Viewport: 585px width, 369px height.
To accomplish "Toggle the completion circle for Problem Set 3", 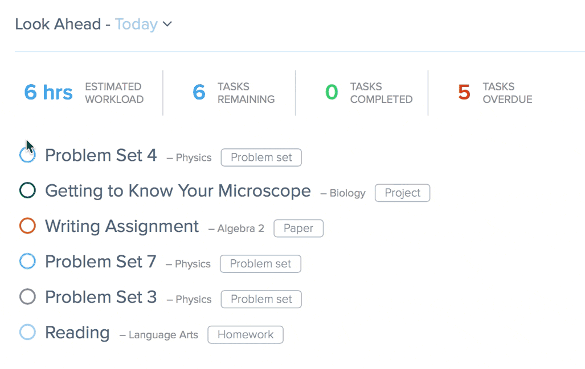I will tap(27, 296).
